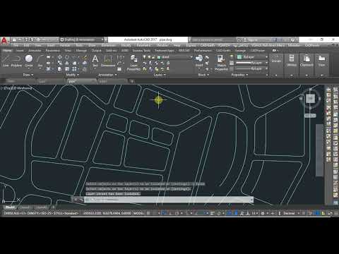
Task: Click the ViewCube top face
Action: coord(310,98)
